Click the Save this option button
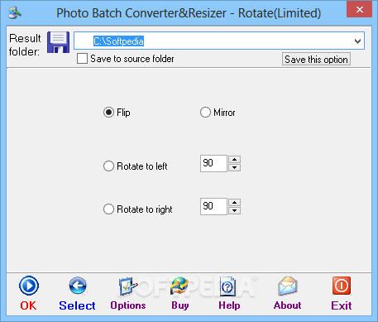Image resolution: width=378 pixels, height=322 pixels. pos(316,59)
